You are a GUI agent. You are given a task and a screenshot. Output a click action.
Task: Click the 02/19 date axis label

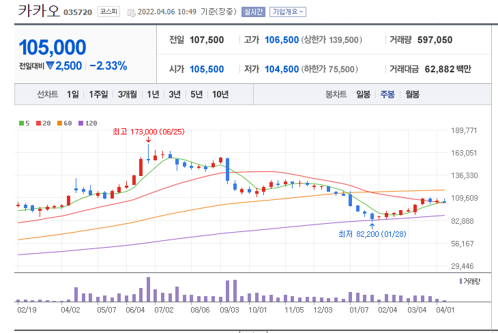pyautogui.click(x=27, y=310)
